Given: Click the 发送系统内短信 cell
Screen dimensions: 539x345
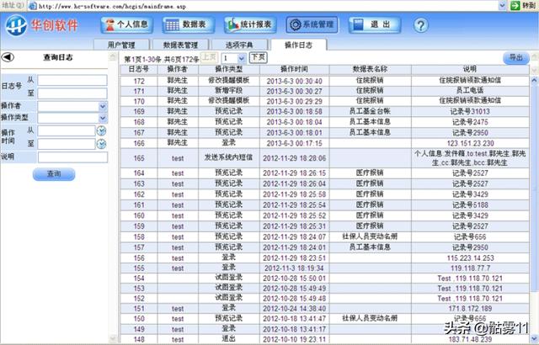Looking at the screenshot, I should click(x=228, y=158).
